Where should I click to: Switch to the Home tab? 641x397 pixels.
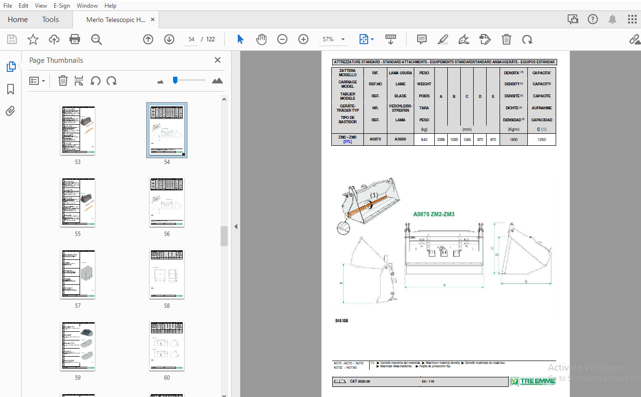click(x=18, y=20)
